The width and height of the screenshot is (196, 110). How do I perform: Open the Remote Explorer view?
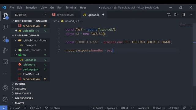pos(5,62)
